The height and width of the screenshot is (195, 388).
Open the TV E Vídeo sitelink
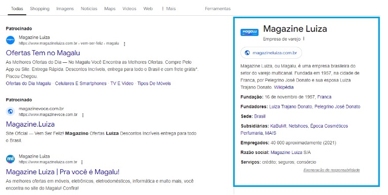122,84
